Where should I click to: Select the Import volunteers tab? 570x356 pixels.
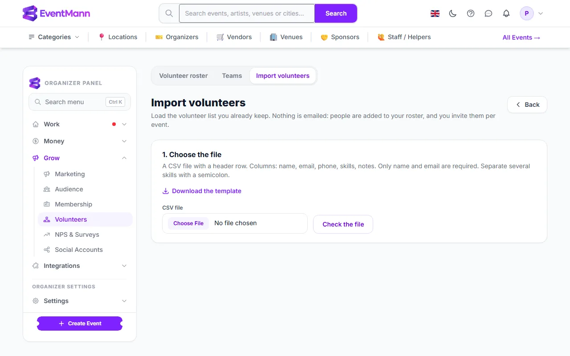pos(283,76)
